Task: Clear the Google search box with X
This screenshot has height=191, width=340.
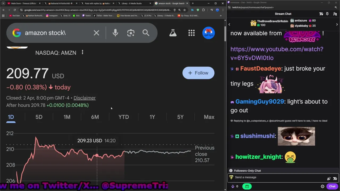Action: pos(96,33)
